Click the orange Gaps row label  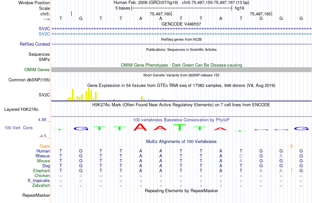coord(45,146)
